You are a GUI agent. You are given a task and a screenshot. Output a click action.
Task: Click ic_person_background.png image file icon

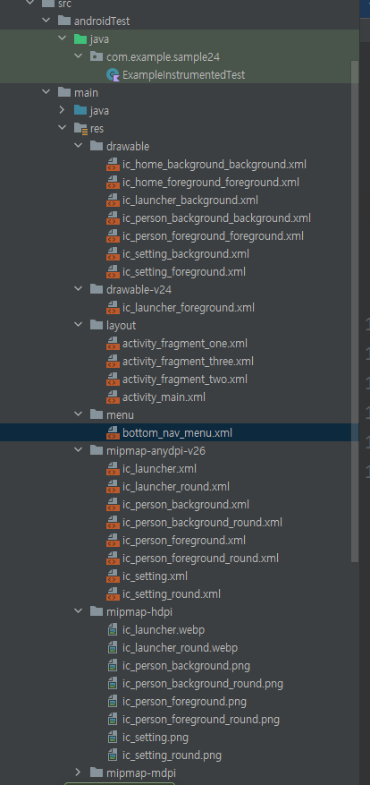[x=113, y=666]
